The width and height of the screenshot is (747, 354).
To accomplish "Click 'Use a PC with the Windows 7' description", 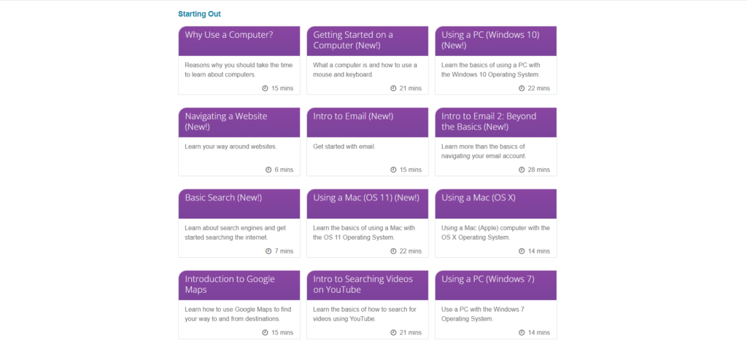I will pos(483,314).
